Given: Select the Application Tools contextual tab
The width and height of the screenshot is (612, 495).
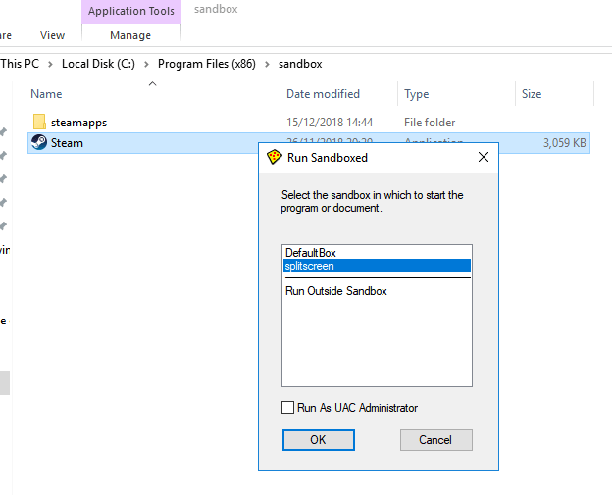Looking at the screenshot, I should 130,12.
